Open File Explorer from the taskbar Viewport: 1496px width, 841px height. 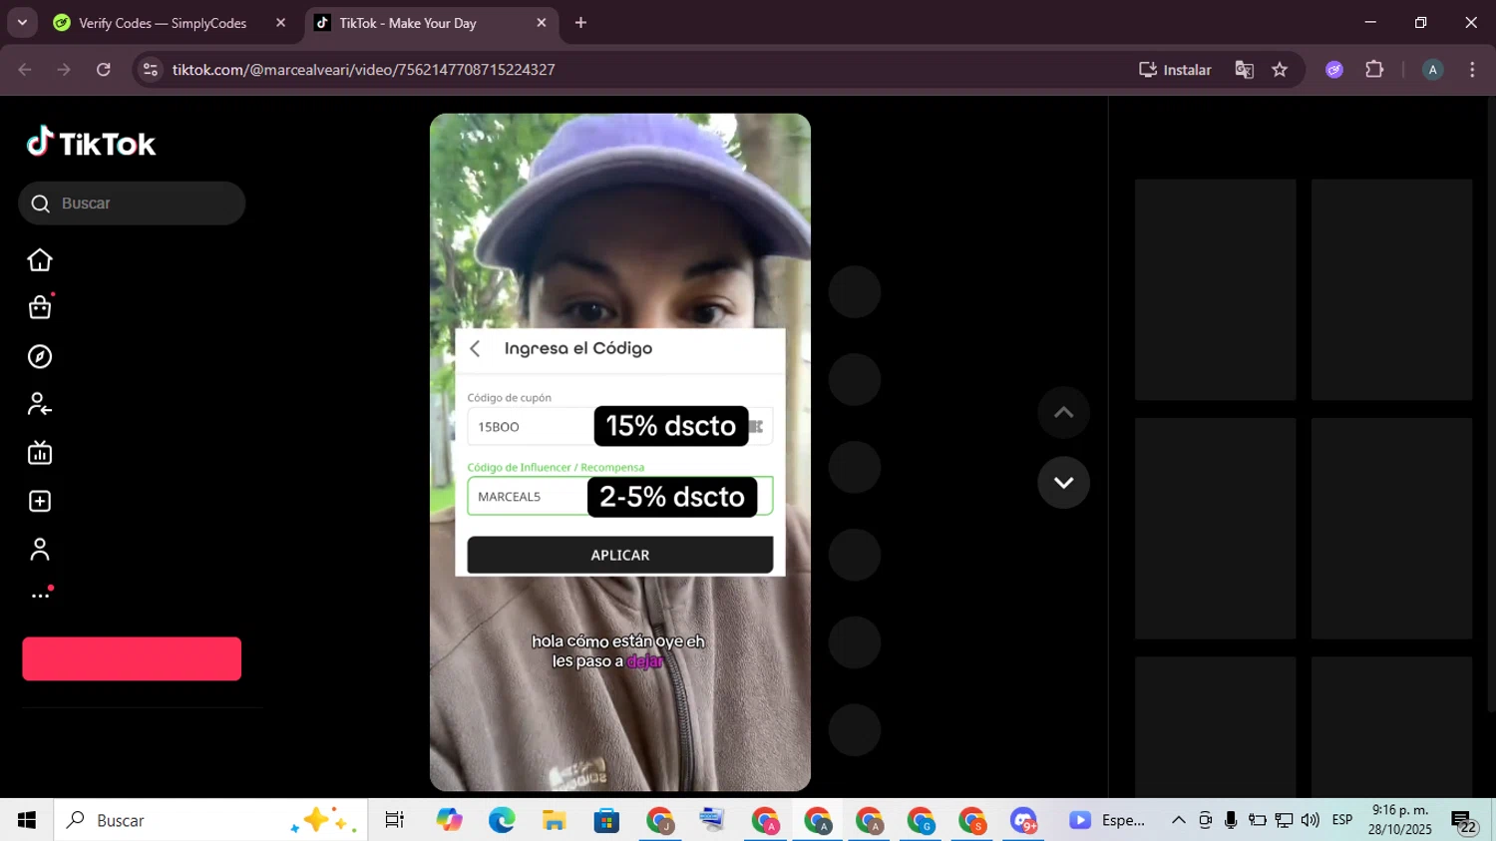point(555,820)
